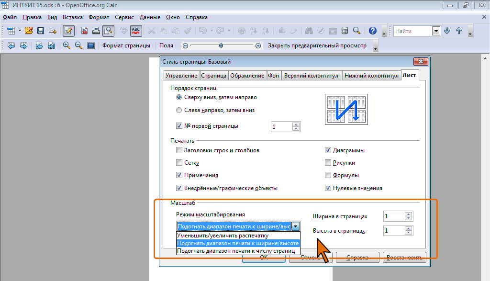Enable 'Заголовки строк и столбцов' checkbox
The height and width of the screenshot is (281, 490).
tap(179, 150)
